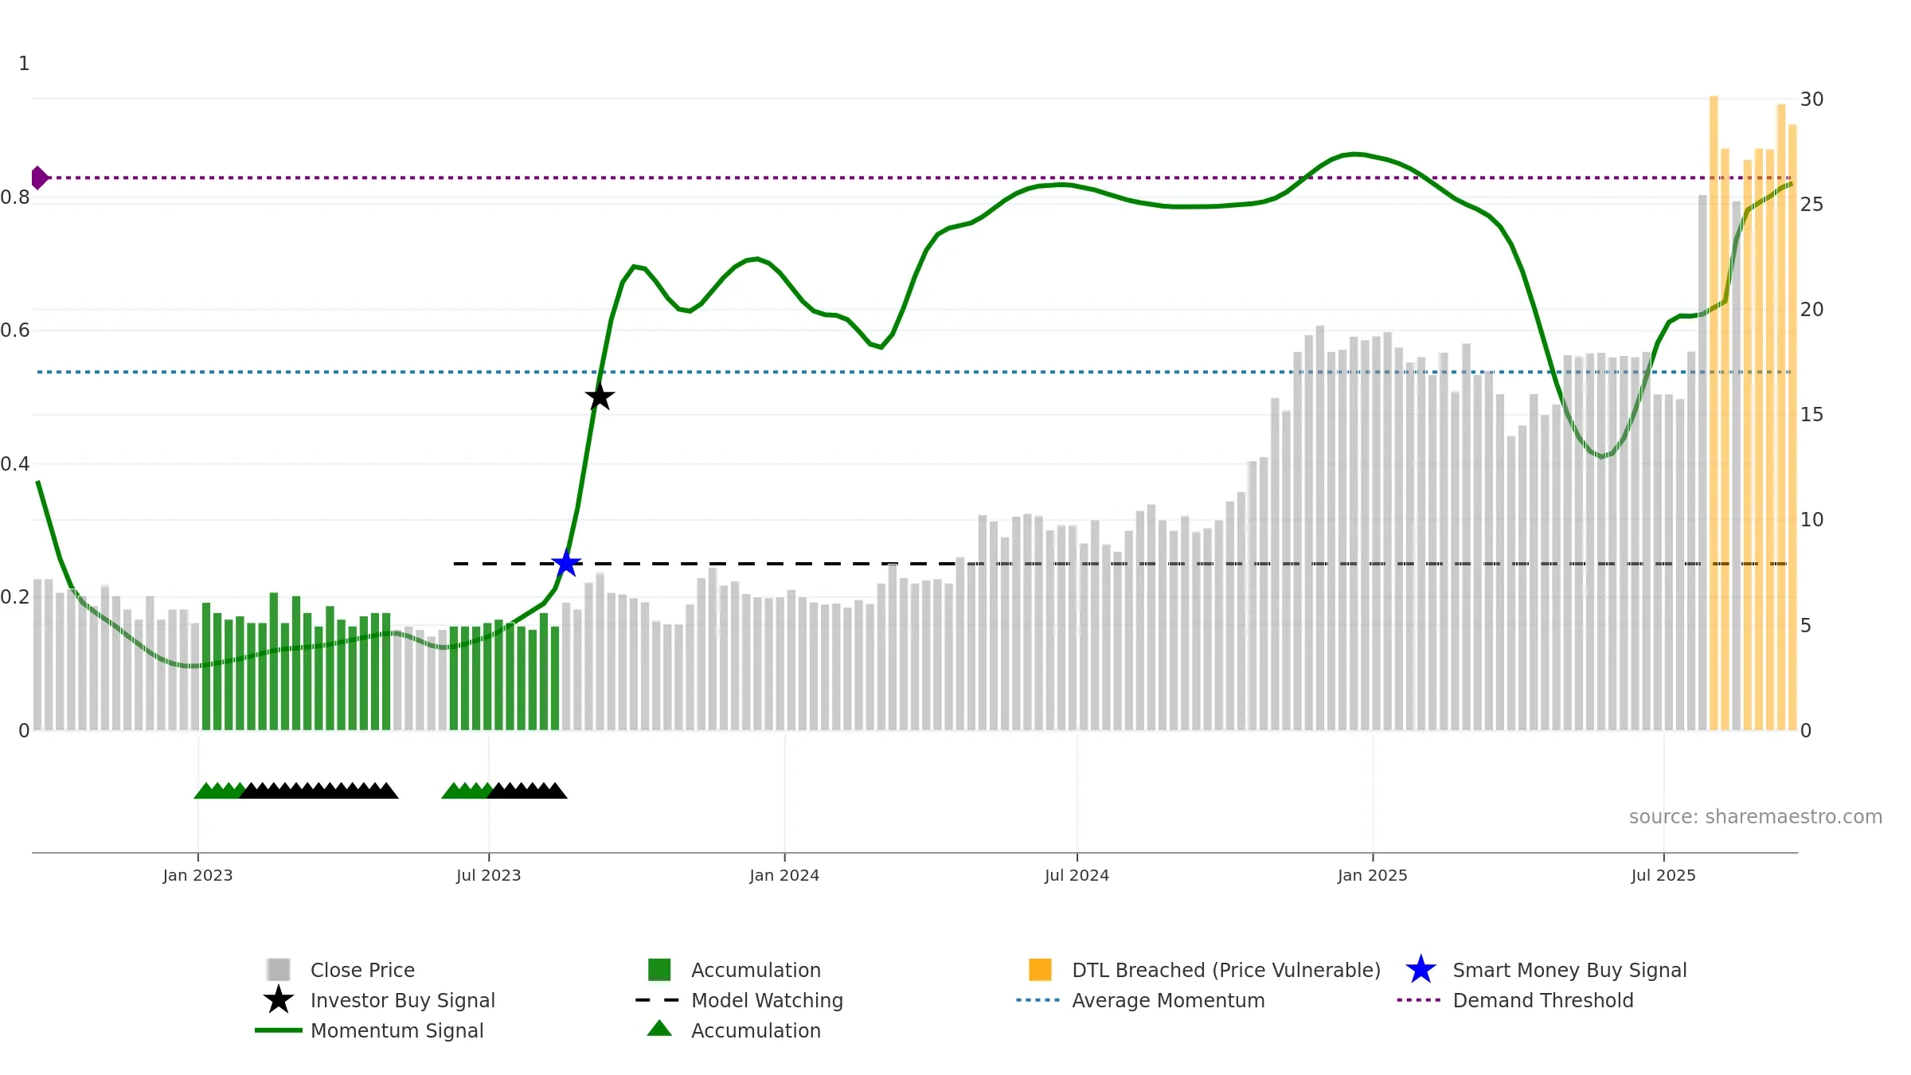Click the blue Smart Money Buy Signal star on chart

click(566, 564)
